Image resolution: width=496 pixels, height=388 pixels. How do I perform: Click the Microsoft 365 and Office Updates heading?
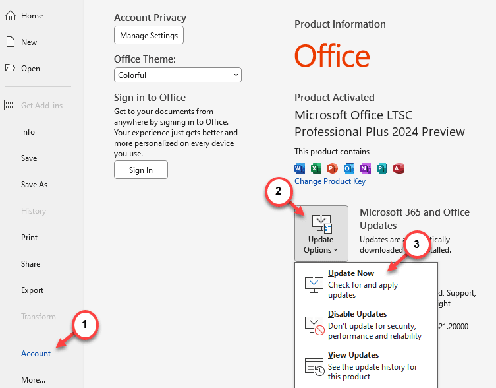[414, 218]
